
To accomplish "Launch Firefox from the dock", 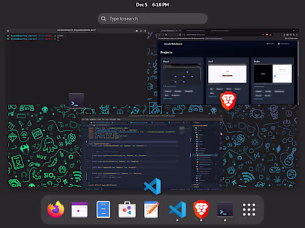I will coord(56,210).
